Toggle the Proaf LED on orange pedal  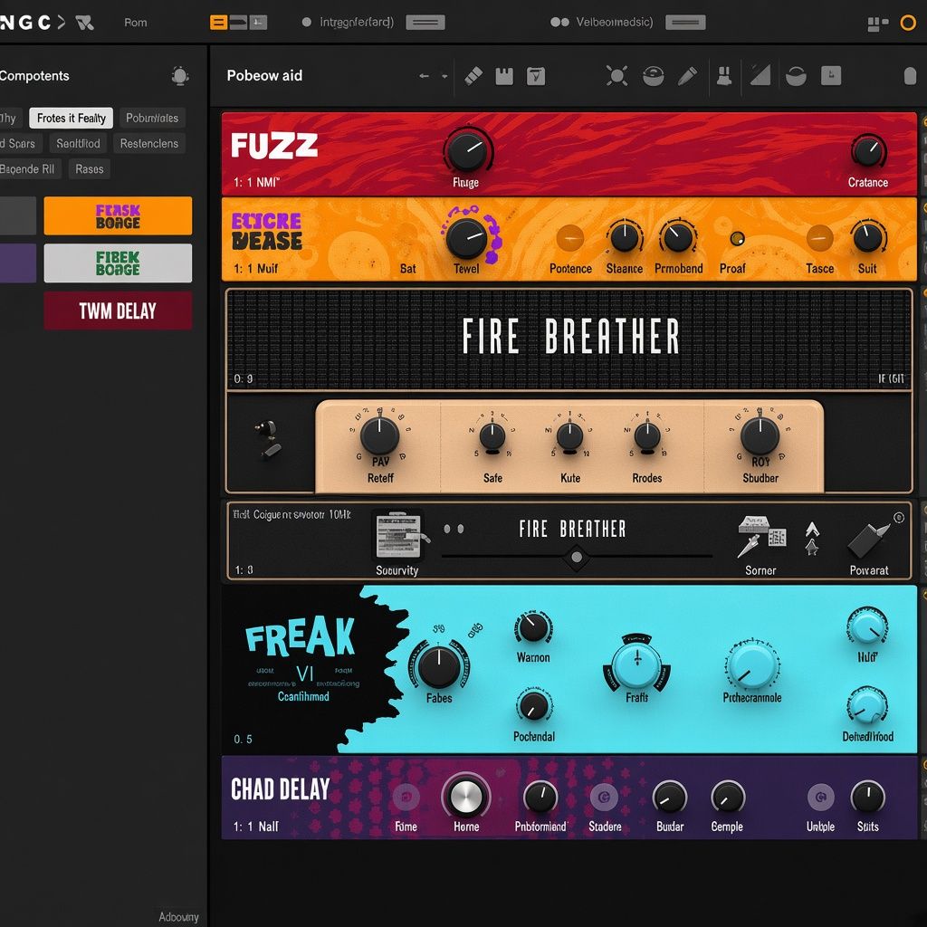(x=737, y=238)
